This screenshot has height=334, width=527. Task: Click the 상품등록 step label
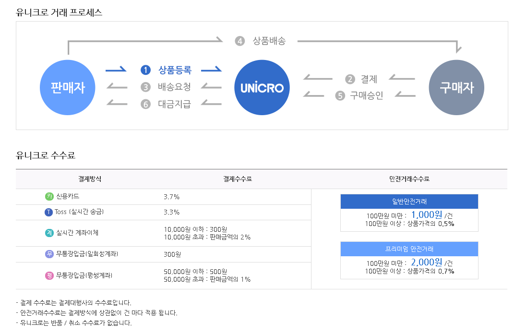pos(175,70)
